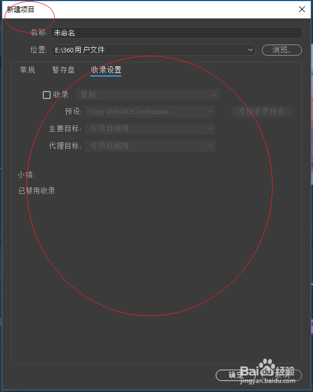
Task: Click the 未命名 project name field
Action: pos(176,33)
